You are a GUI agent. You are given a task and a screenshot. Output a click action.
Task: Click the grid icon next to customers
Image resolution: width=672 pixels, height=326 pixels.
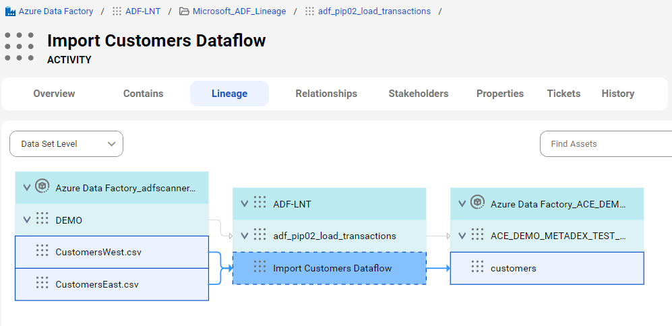pos(477,267)
